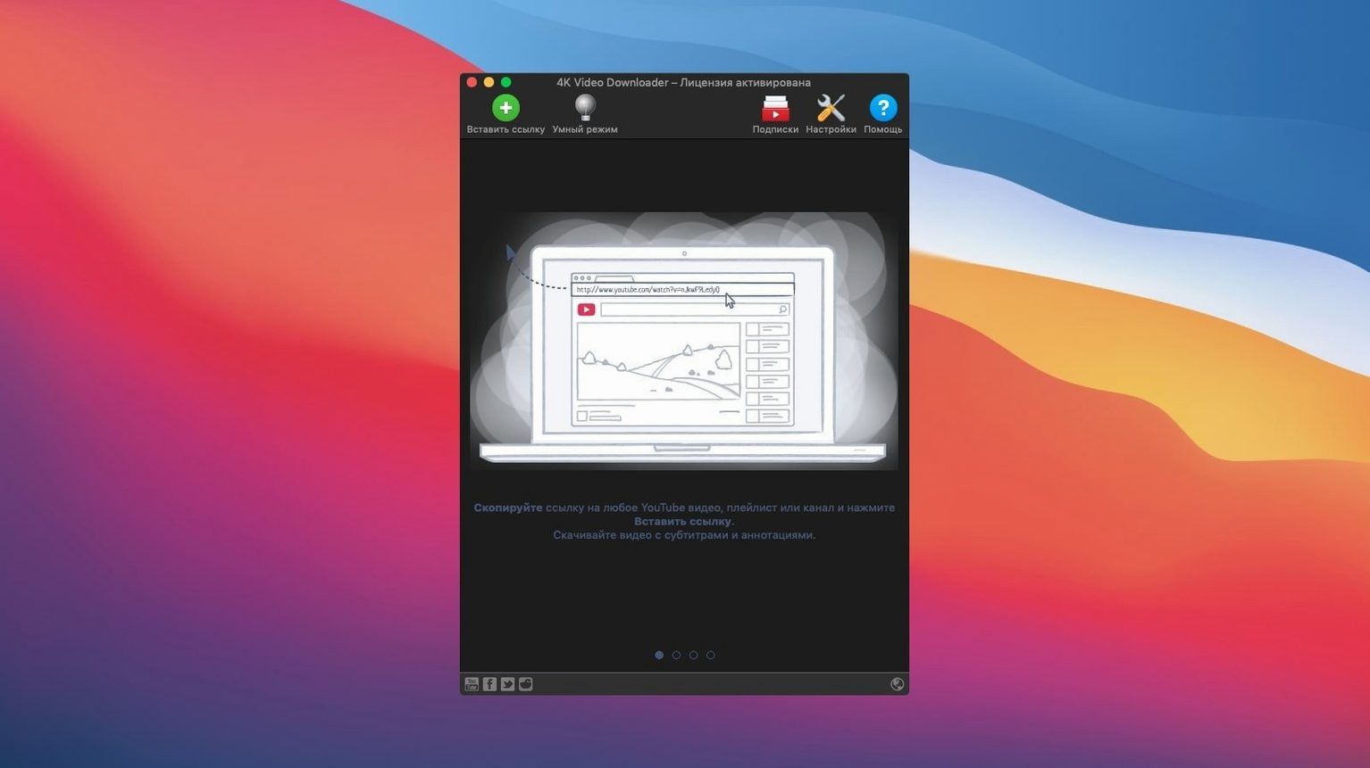Toggle Умный режим lightbulb
This screenshot has height=768, width=1370.
pyautogui.click(x=585, y=108)
